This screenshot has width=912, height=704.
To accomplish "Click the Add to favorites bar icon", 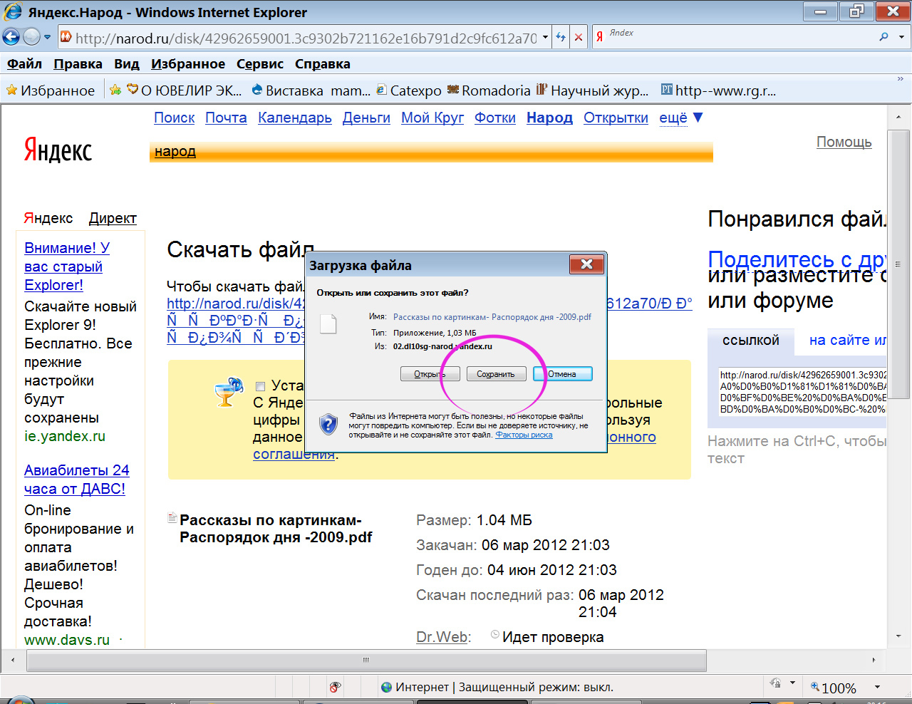I will 115,90.
